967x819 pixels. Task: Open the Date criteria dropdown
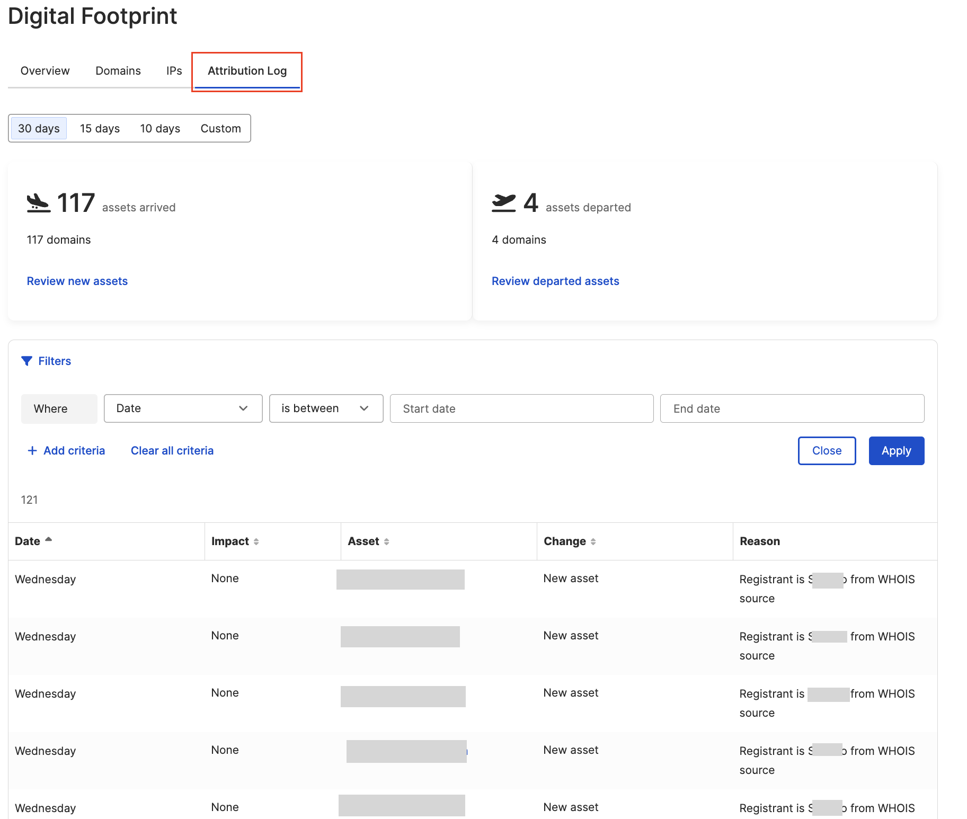coord(183,408)
